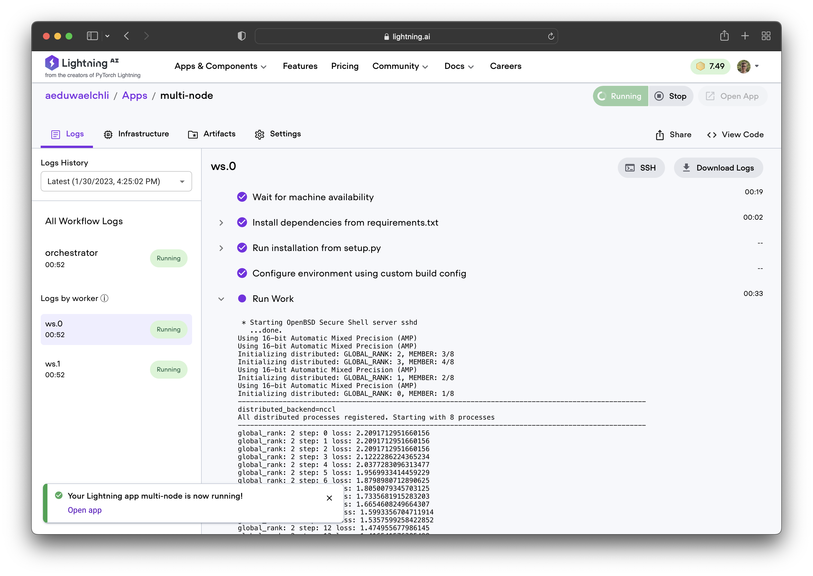Open the Apps breadcrumb link
Screen dimensions: 813x576
coord(134,96)
